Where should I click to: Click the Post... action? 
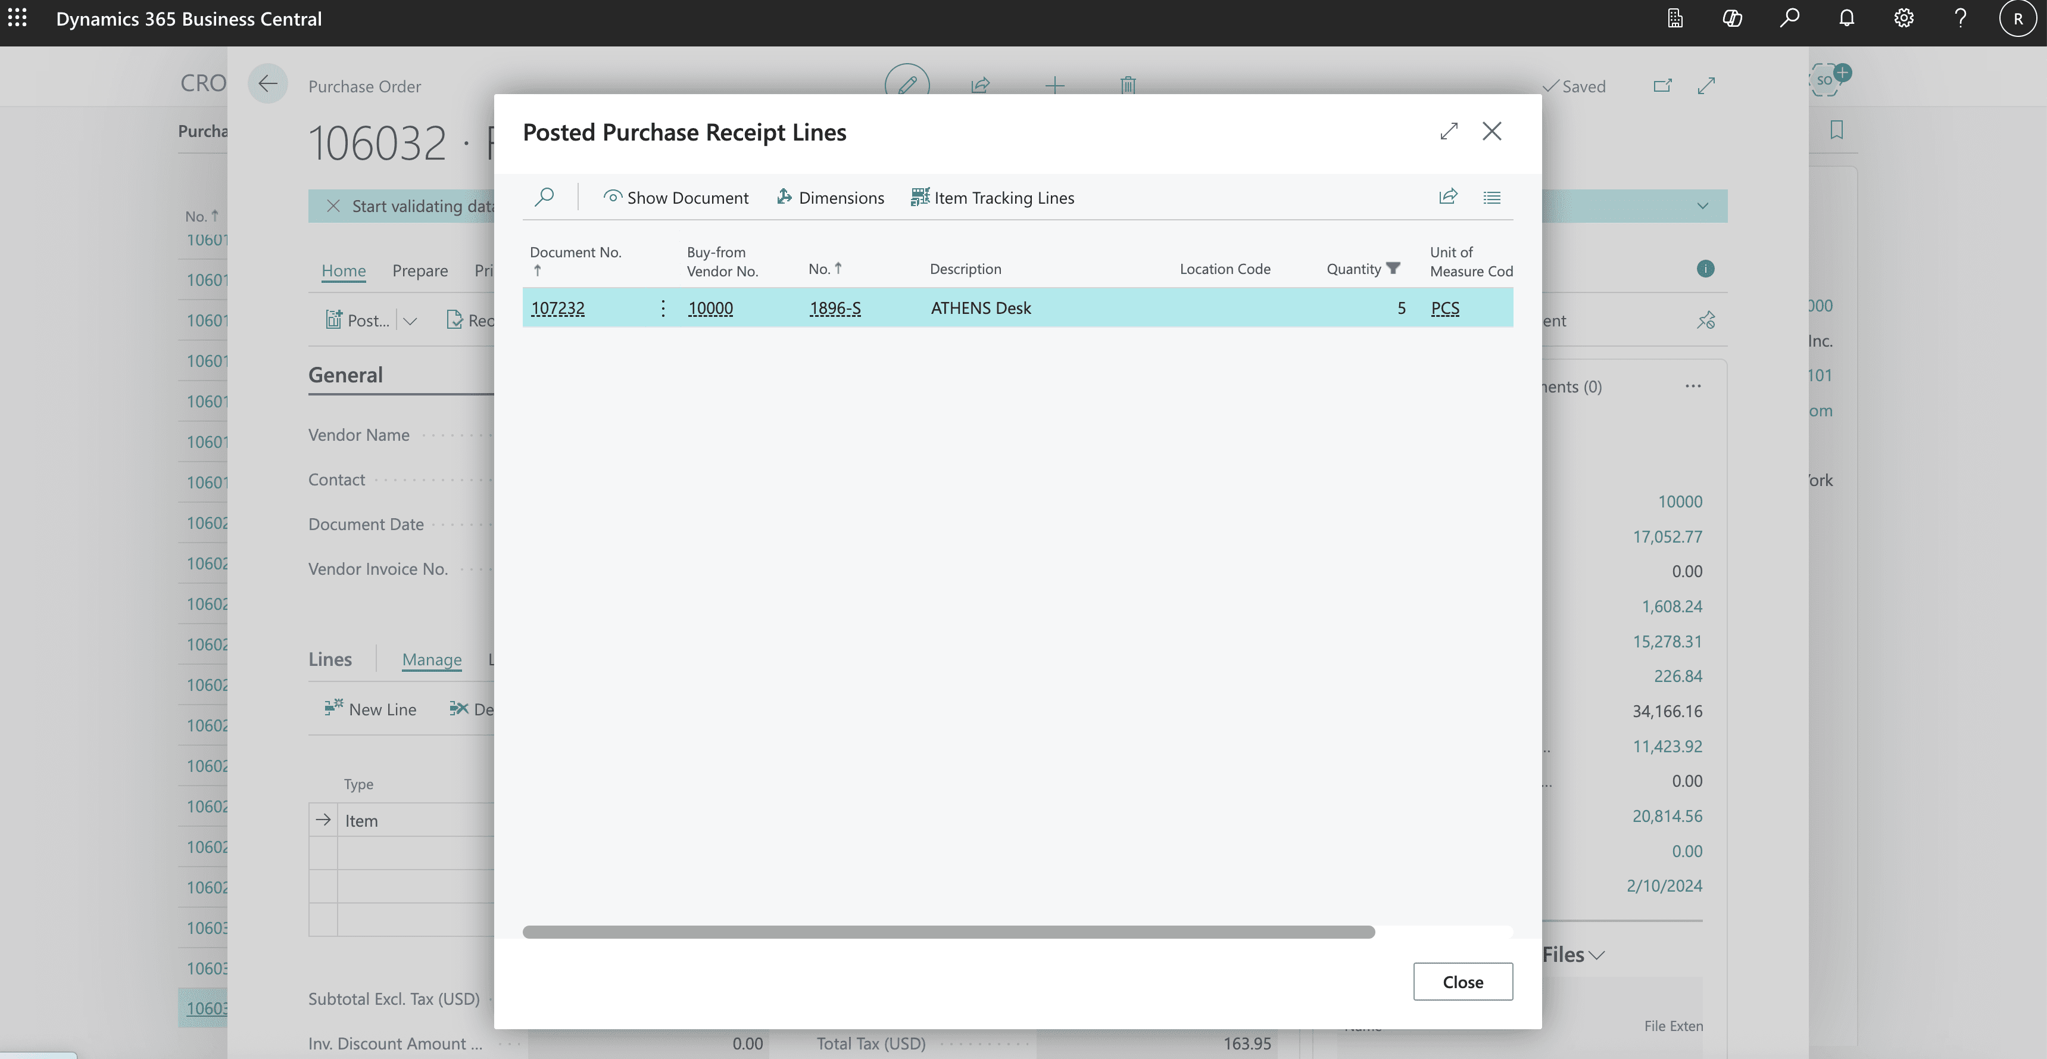point(358,320)
